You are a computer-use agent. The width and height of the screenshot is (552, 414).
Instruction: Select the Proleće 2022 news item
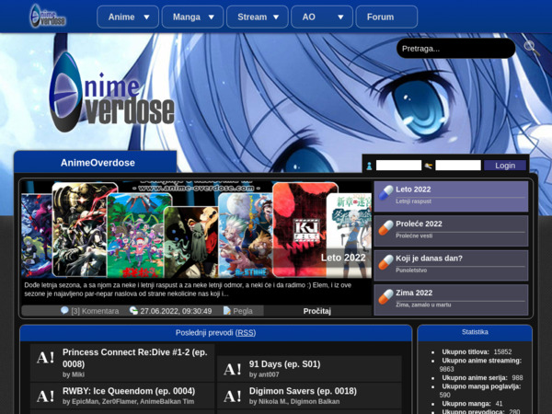coord(451,231)
